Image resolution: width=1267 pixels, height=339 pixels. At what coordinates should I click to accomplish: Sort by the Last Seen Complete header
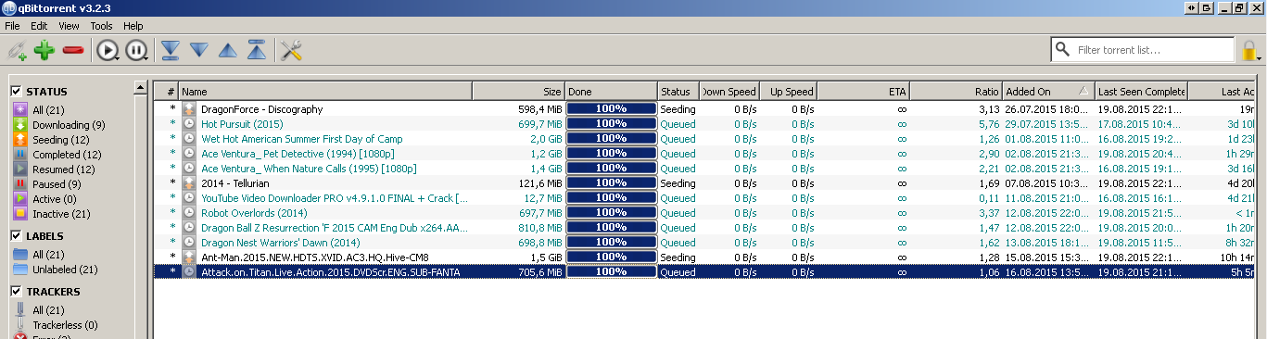[x=1141, y=92]
